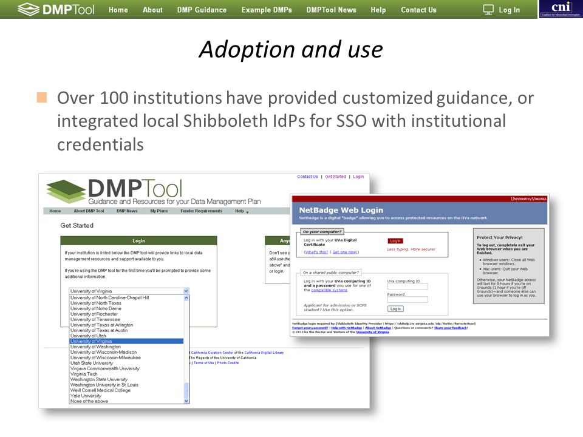Choose Washington State University
This screenshot has width=583, height=437.
(99, 379)
